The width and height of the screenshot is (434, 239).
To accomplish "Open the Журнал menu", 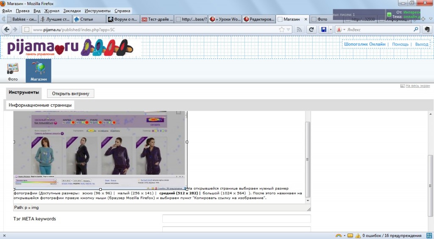I will [x=52, y=11].
